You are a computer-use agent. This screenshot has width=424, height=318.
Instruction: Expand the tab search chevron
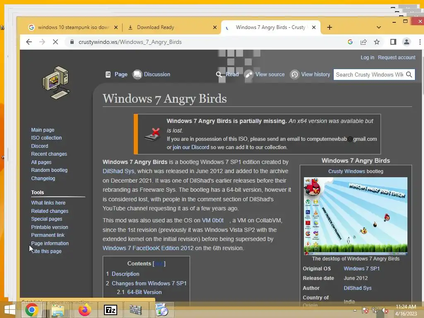pos(378,27)
